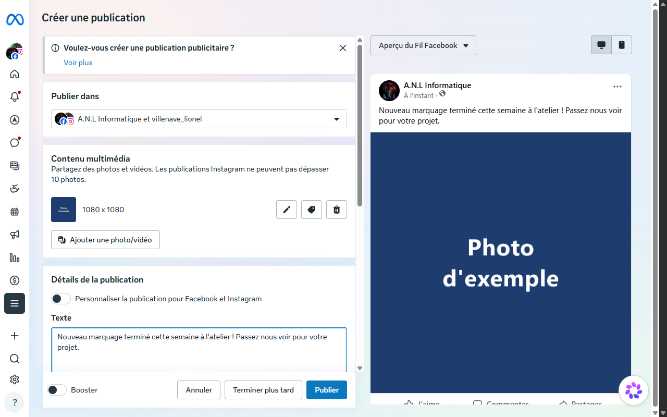Open settings gear icon
667x417 pixels.
(15, 379)
